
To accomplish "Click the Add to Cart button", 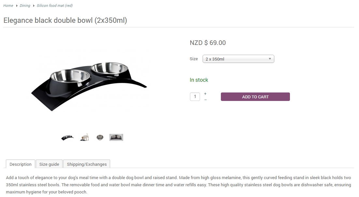I will click(255, 97).
